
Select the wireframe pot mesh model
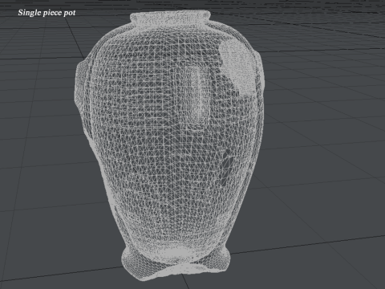point(169,146)
